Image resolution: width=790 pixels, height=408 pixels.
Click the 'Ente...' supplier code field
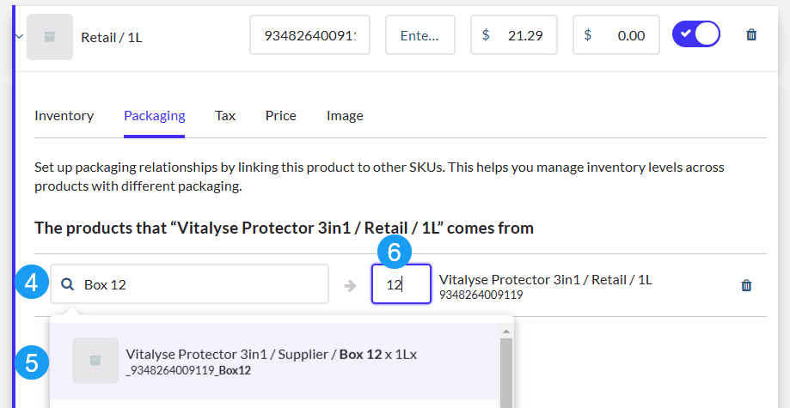click(x=420, y=34)
